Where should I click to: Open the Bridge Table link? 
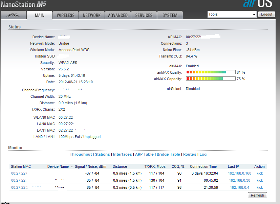point(168,154)
